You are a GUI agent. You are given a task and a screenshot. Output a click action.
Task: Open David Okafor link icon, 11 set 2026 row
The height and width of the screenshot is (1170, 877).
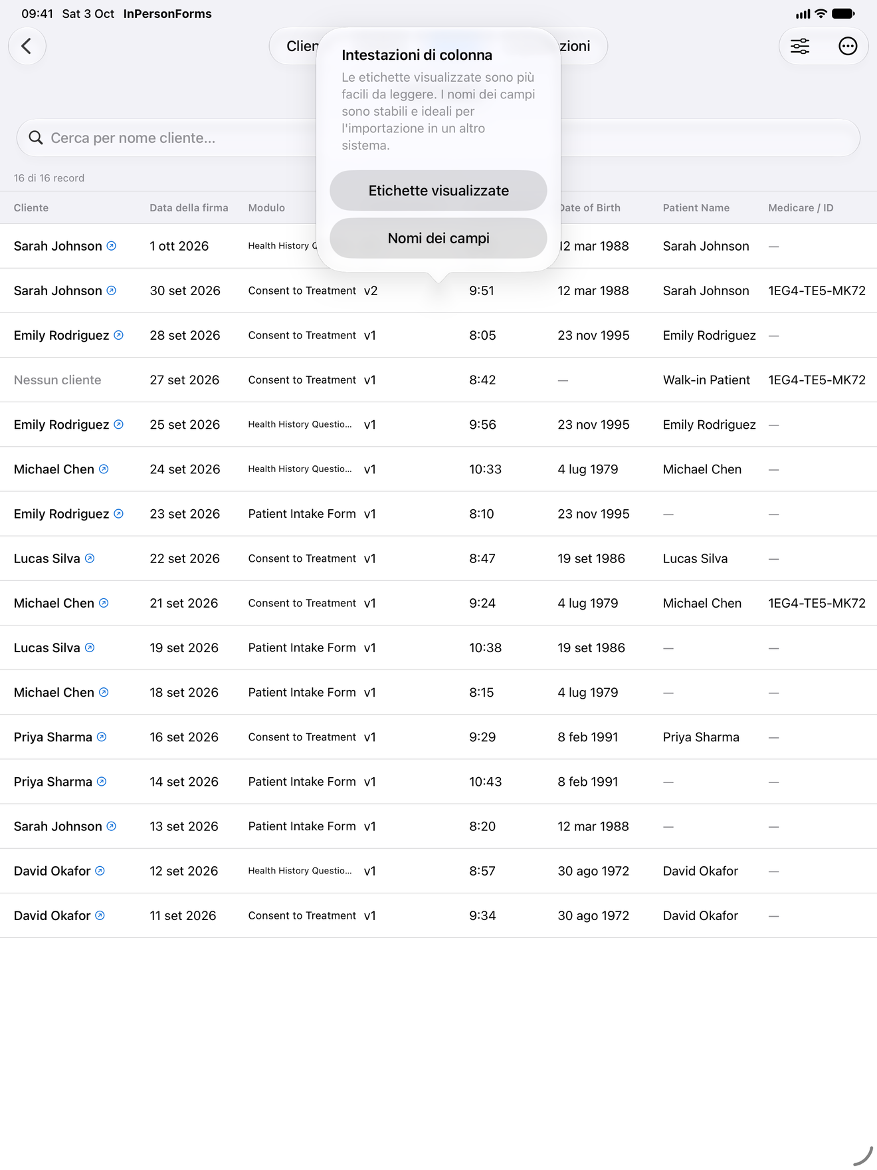click(x=100, y=915)
